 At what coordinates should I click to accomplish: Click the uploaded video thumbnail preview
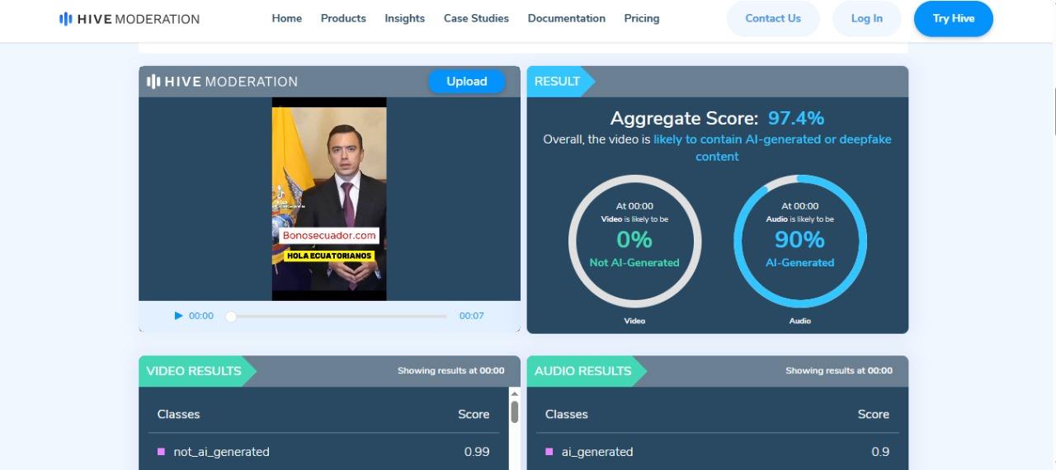coord(329,199)
